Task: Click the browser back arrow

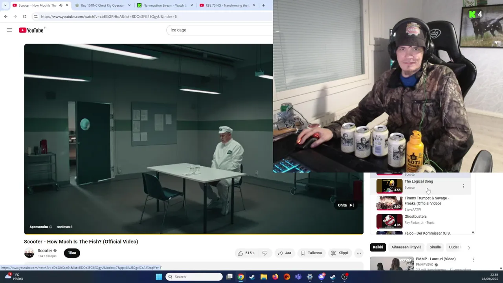Action: pyautogui.click(x=6, y=17)
